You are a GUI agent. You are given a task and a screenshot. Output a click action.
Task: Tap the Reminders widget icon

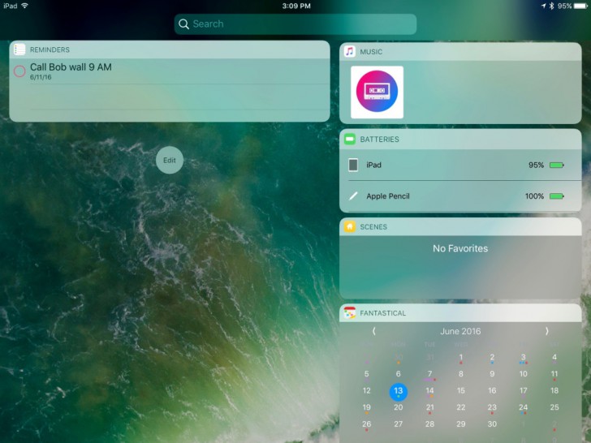(19, 49)
